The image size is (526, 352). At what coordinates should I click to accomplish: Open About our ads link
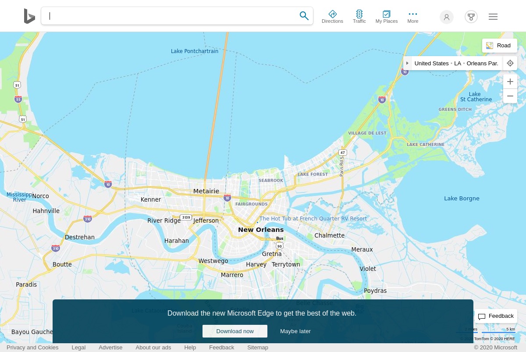[x=153, y=347]
